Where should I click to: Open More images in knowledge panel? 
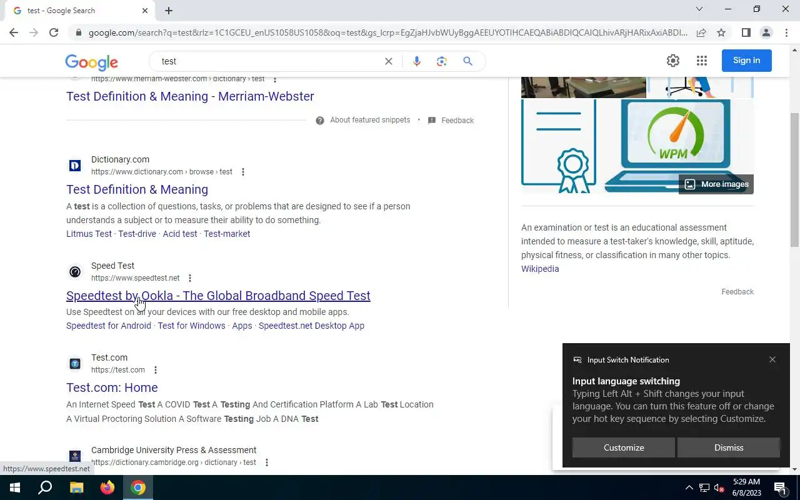(x=716, y=184)
